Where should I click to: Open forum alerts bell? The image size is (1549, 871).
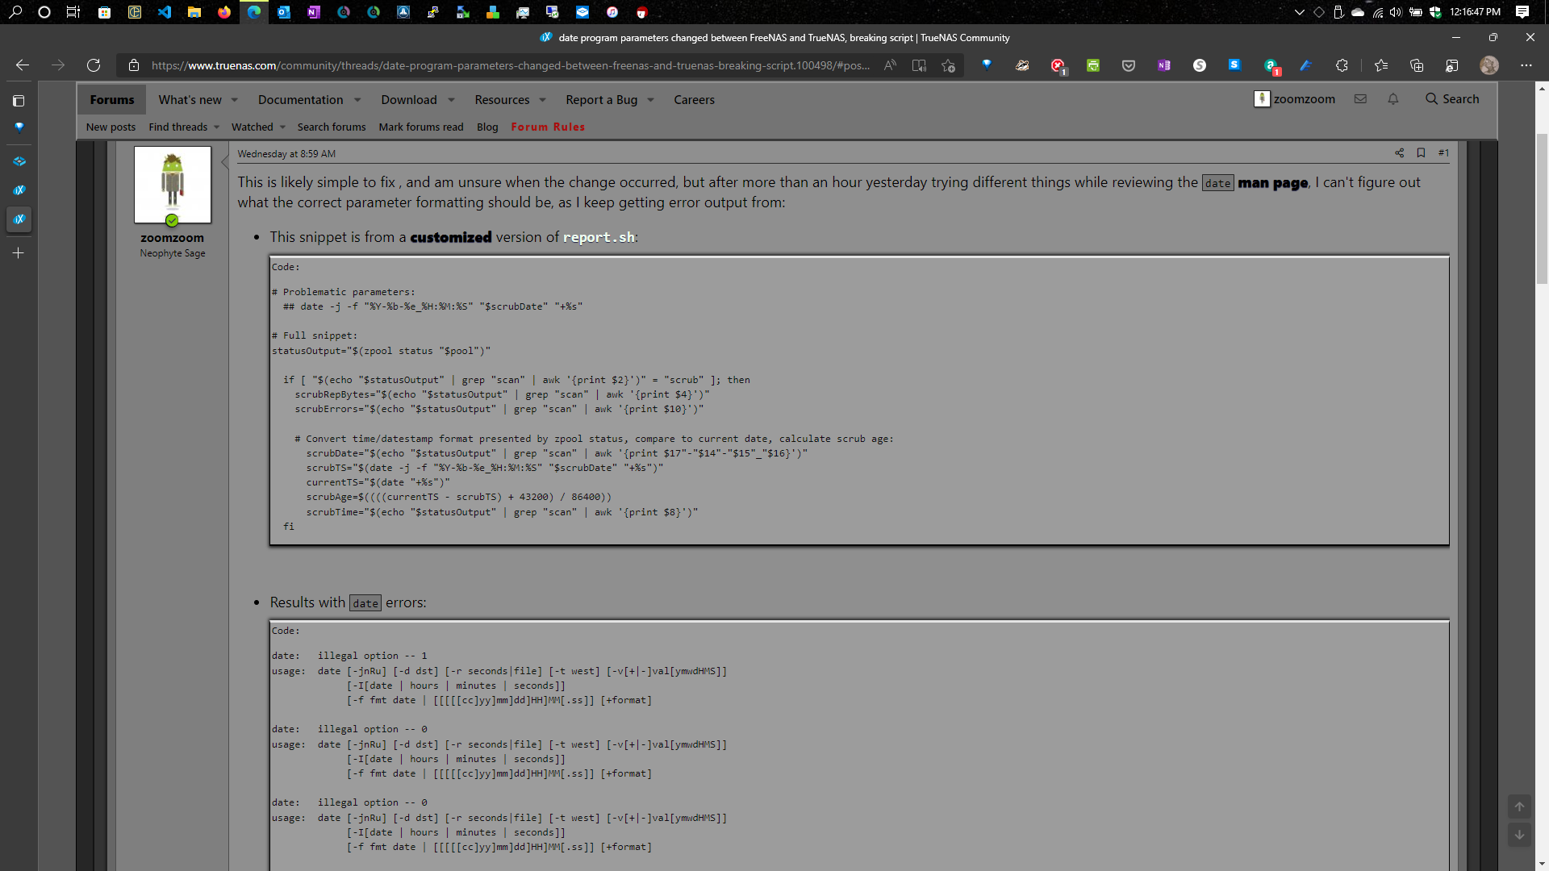[1393, 99]
